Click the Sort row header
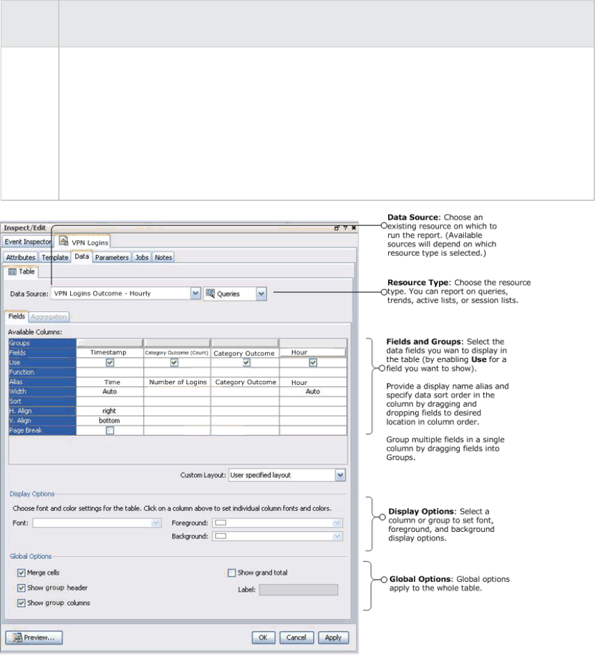The image size is (595, 655). [x=42, y=401]
